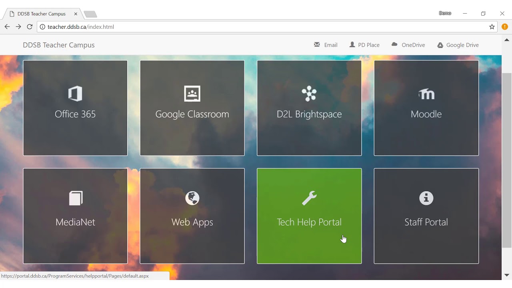This screenshot has width=512, height=288.
Task: Click the PD Place person icon
Action: point(352,44)
